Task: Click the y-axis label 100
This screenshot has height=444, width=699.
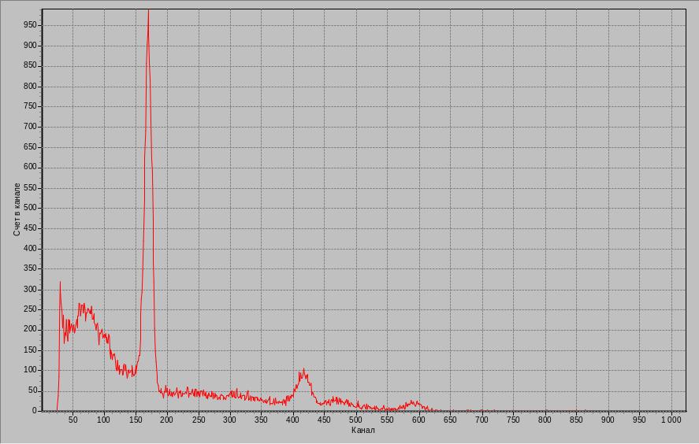Action: 30,370
